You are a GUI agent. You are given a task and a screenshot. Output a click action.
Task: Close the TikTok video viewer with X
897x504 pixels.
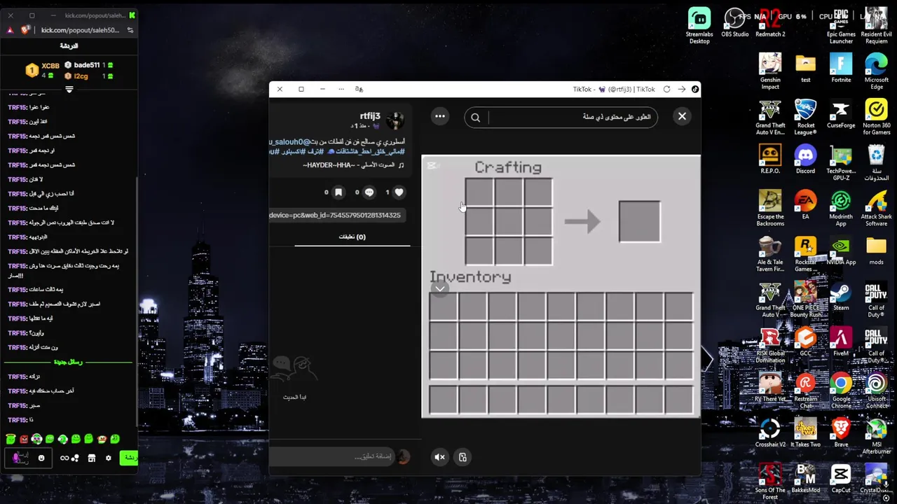(x=682, y=116)
